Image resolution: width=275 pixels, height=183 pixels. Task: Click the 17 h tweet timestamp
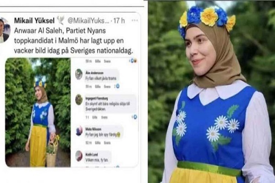click(119, 21)
